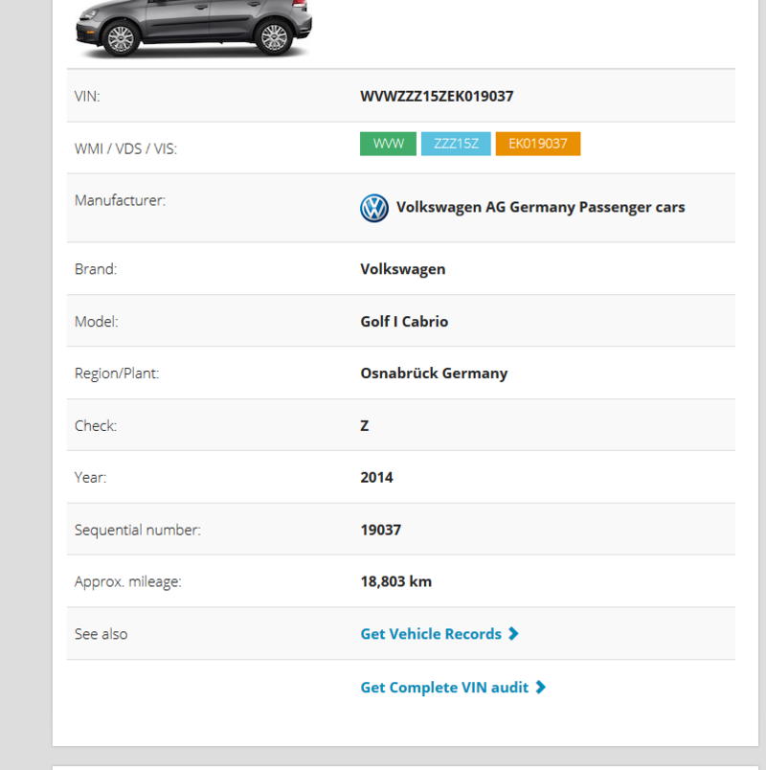Click the Year value 2014

point(376,477)
